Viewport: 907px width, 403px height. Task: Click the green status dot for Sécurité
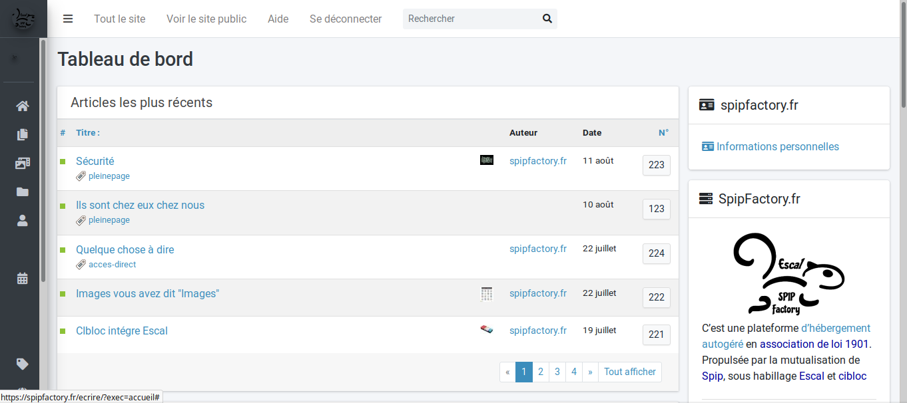point(63,162)
